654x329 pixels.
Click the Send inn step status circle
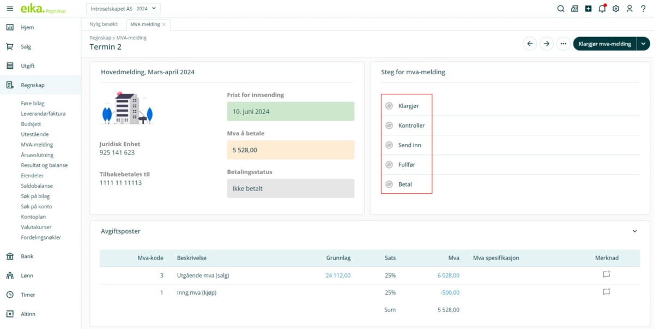point(389,145)
